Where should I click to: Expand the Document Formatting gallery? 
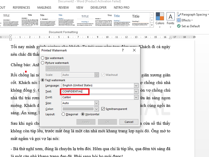[x=152, y=25]
